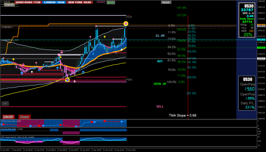Toggle the Atr-on indicator button
The height and width of the screenshot is (152, 266).
click(111, 3)
